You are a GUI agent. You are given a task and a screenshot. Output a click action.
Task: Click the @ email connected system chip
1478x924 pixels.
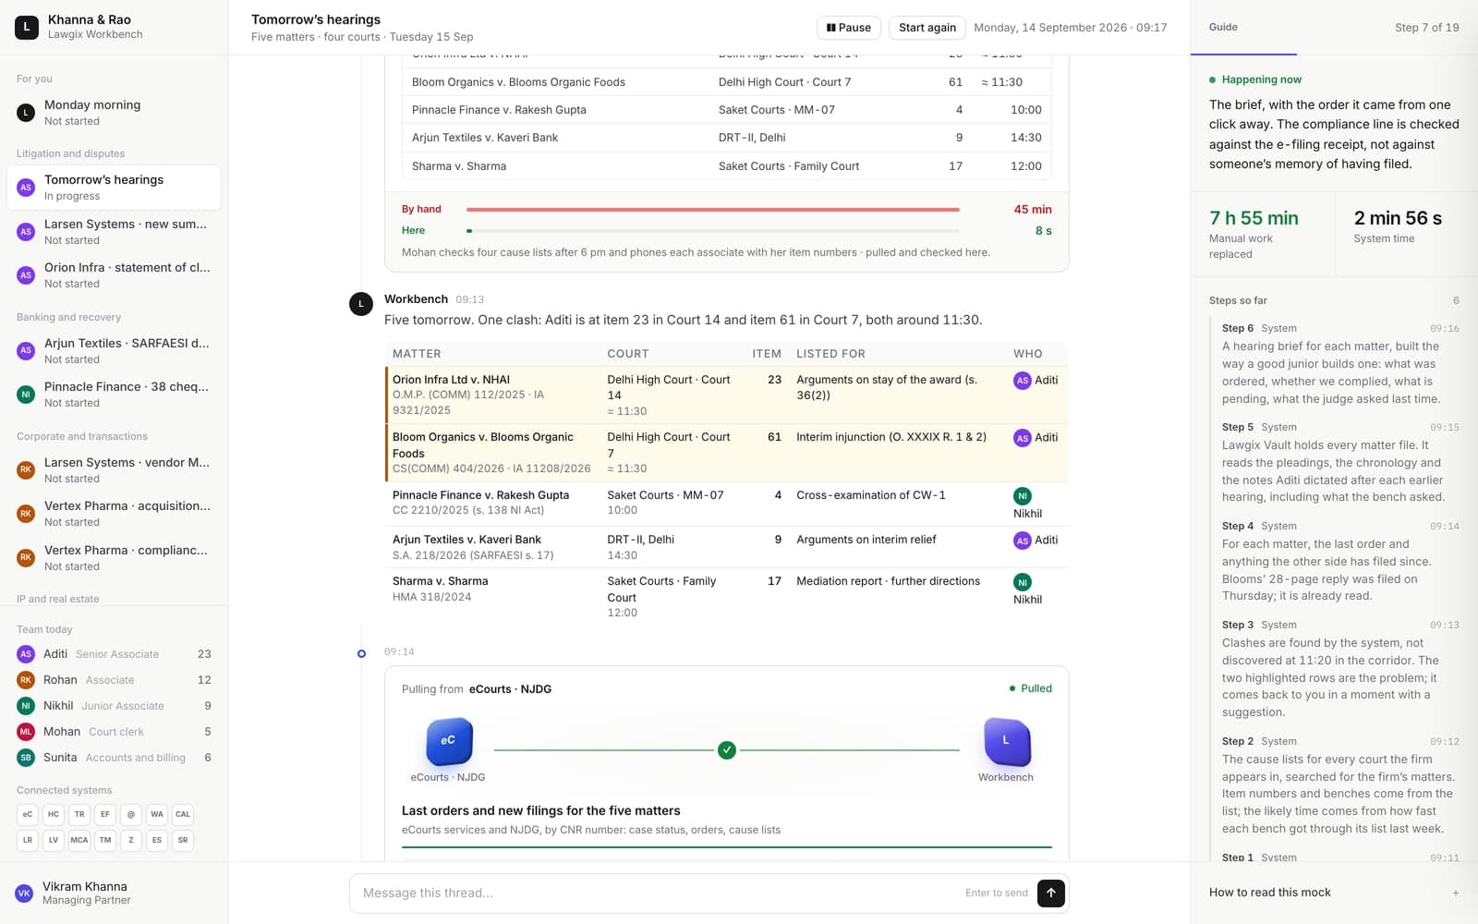pos(131,814)
